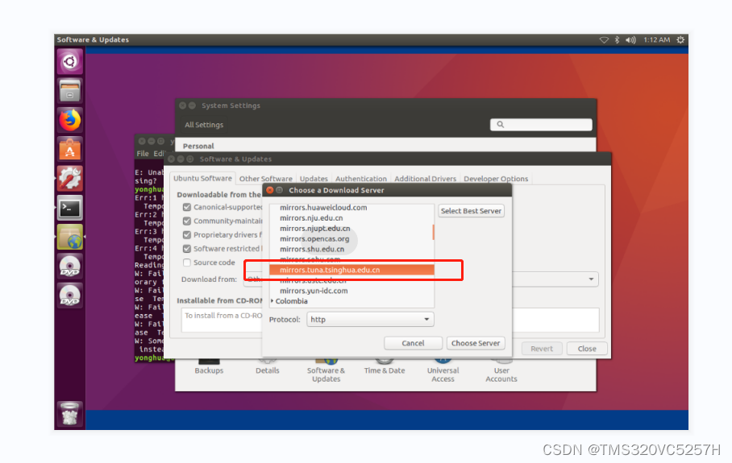Toggle Community-maintained software checkbox

187,221
